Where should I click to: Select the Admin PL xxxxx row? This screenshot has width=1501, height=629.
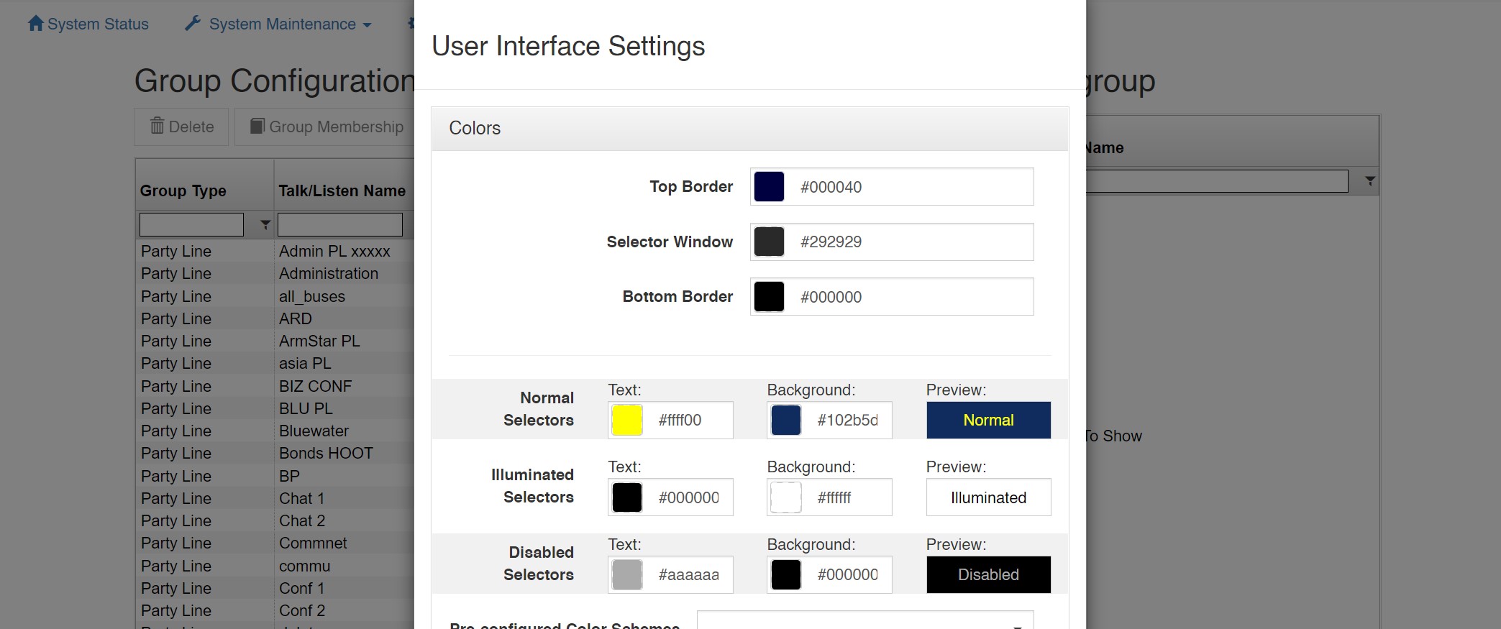tap(275, 251)
